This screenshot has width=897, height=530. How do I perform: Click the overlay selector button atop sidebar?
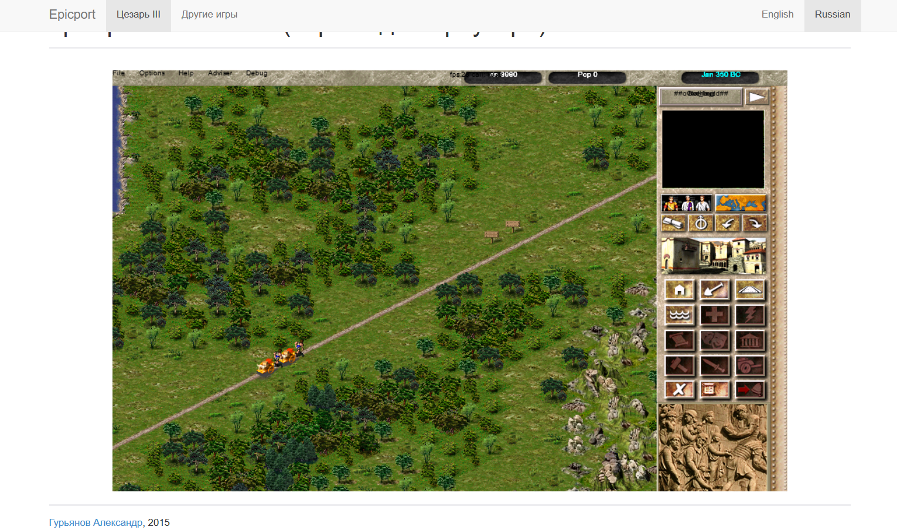pyautogui.click(x=701, y=97)
